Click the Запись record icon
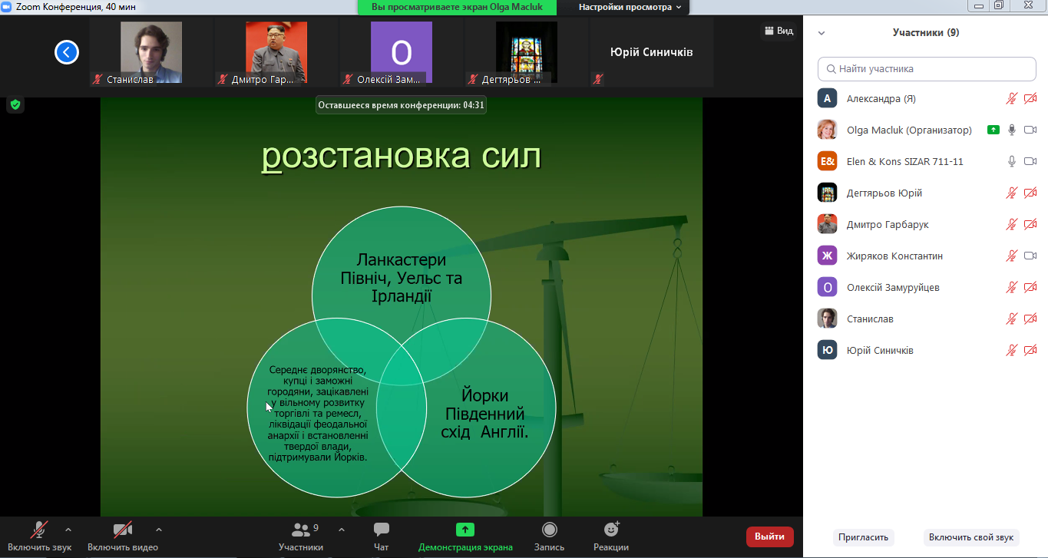The image size is (1048, 558). [549, 530]
